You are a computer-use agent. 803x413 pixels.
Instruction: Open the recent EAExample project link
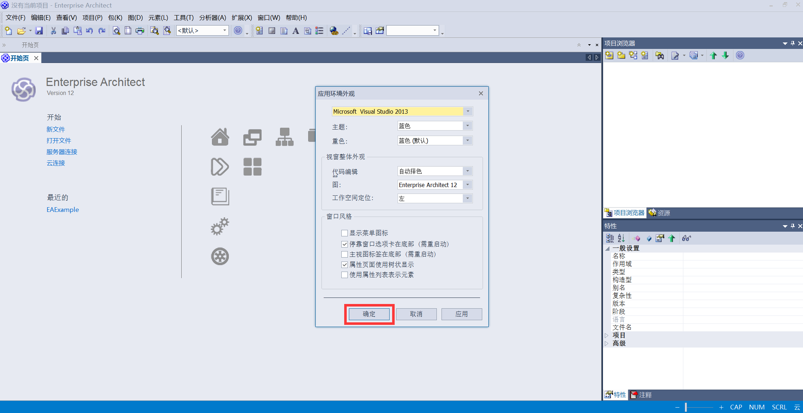click(x=63, y=210)
